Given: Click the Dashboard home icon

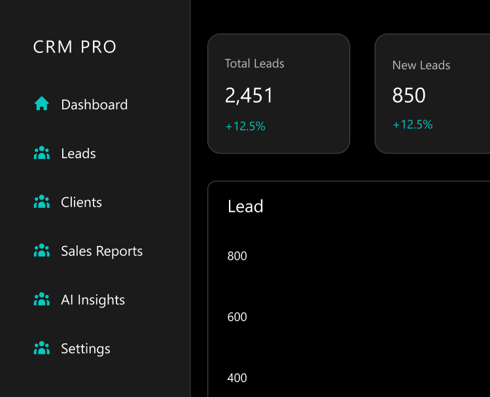Looking at the screenshot, I should coord(42,104).
